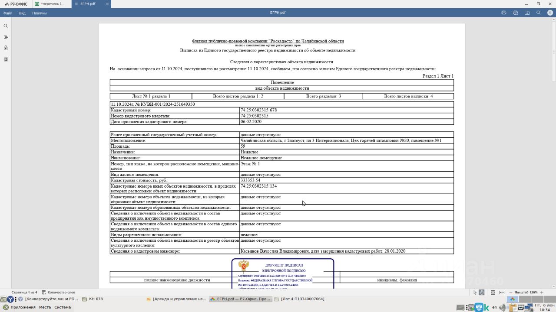Click the Страница 1 из 4 page indicator
This screenshot has width=556, height=312.
24,292
